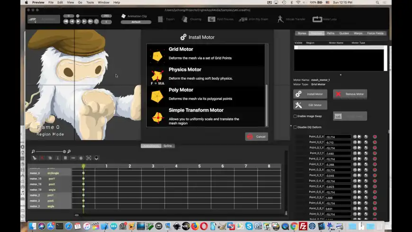Click the Edit Motor button
The image size is (412, 232).
click(310, 105)
